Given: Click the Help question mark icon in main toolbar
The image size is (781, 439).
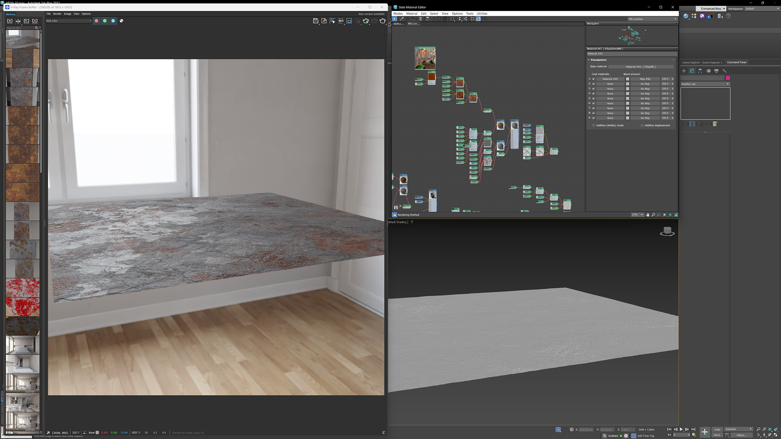Looking at the screenshot, I should click(729, 16).
